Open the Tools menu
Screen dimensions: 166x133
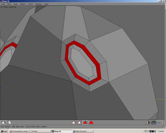(x=31, y=4)
